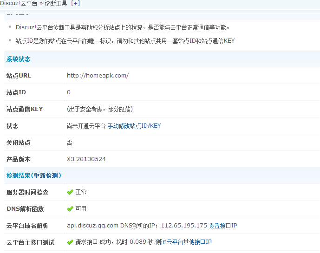This screenshot has height=253, width=320.
Task: Open 手动修改站点ID/KEY link
Action: click(x=134, y=126)
